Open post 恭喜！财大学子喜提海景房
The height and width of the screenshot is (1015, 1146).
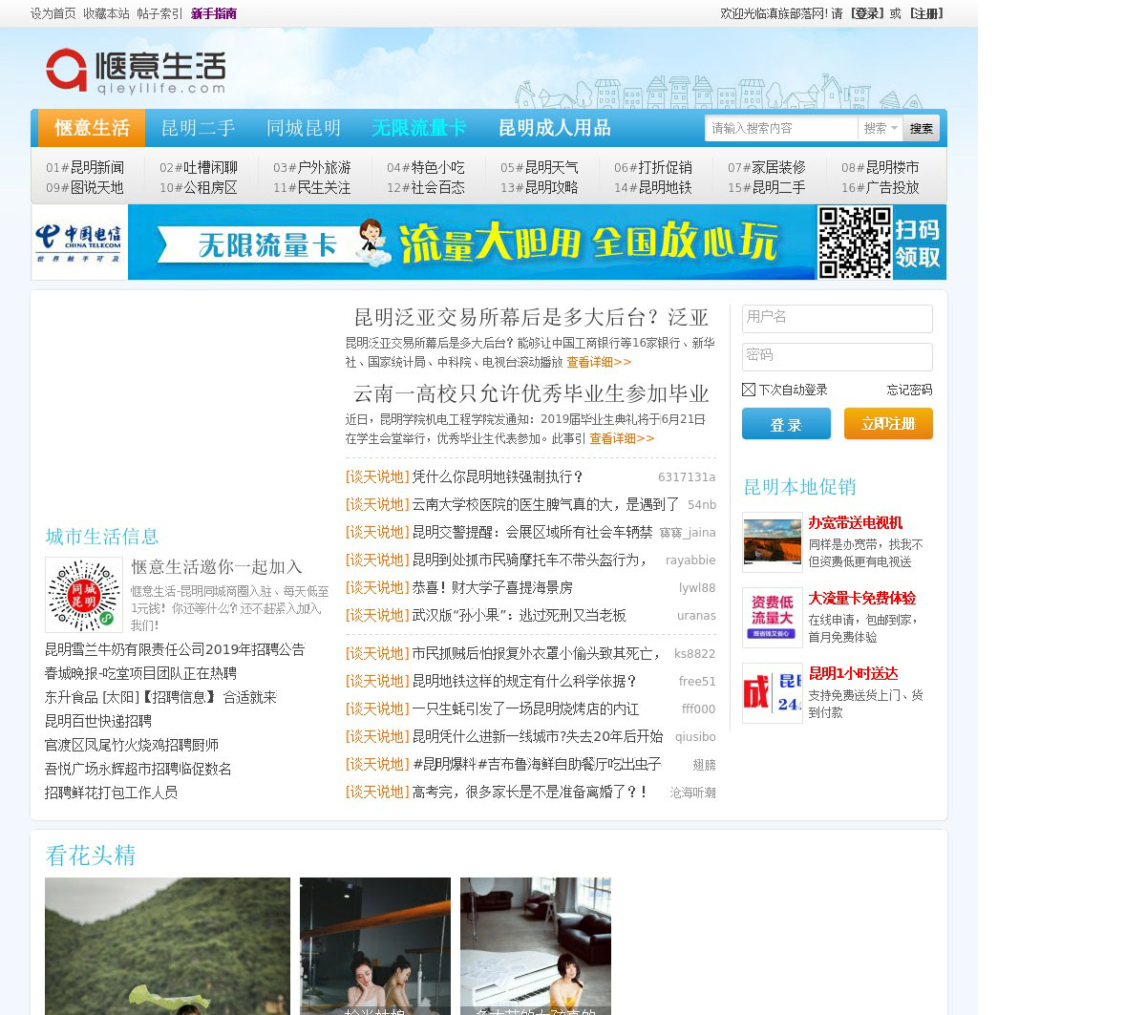tap(492, 587)
